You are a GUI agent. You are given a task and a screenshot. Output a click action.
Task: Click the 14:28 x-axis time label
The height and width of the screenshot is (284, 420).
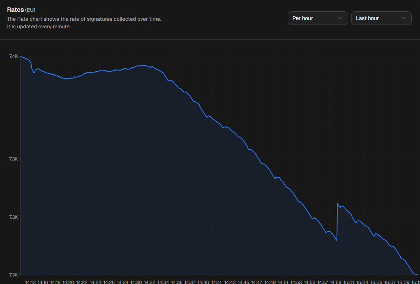point(123,282)
